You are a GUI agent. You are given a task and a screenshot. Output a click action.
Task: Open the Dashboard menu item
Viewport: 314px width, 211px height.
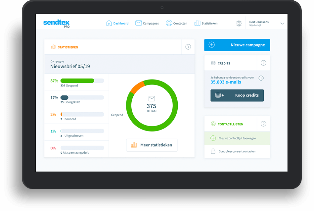tap(117, 23)
